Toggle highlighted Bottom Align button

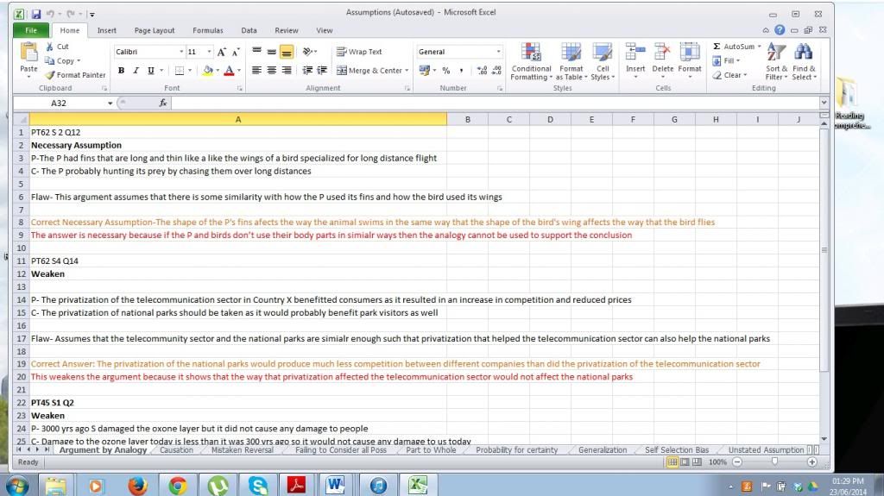[x=287, y=52]
